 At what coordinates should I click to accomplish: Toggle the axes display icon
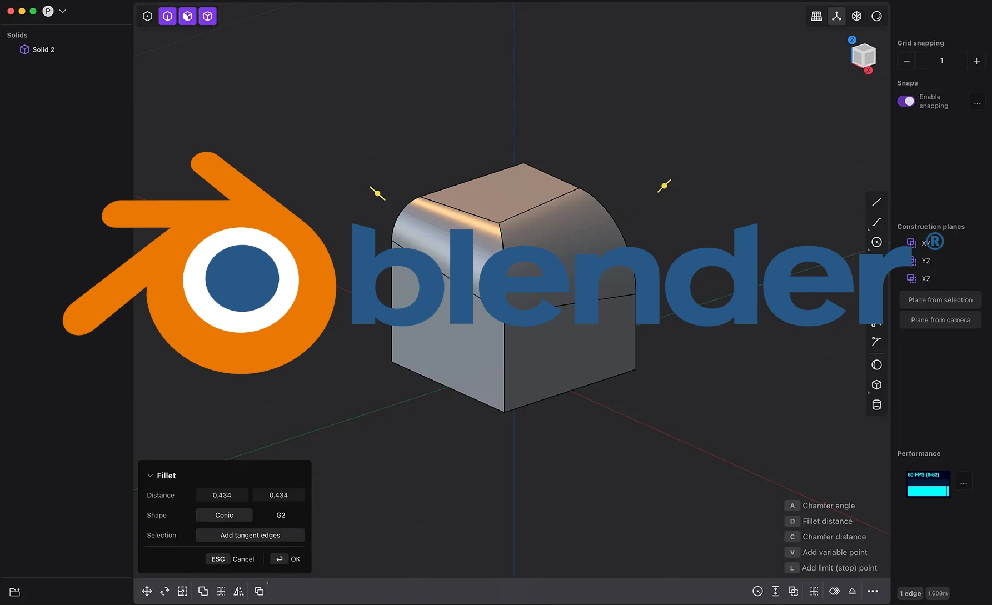coord(836,16)
